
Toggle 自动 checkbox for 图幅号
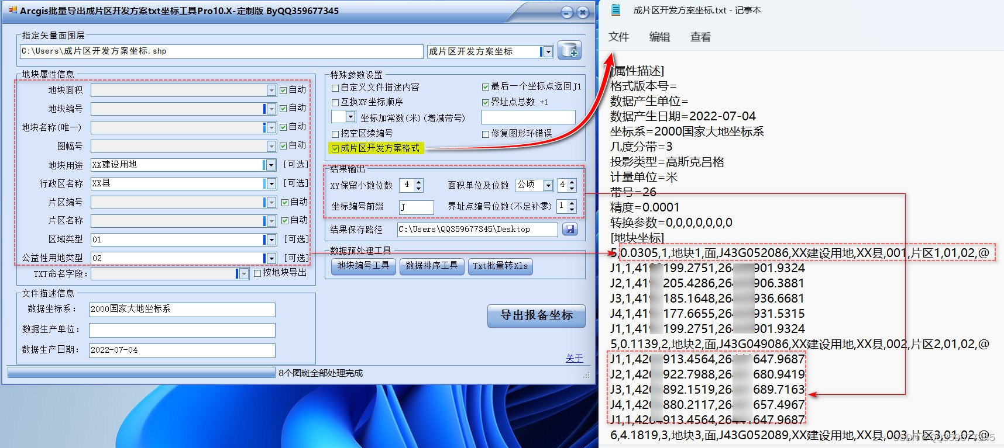pyautogui.click(x=283, y=145)
